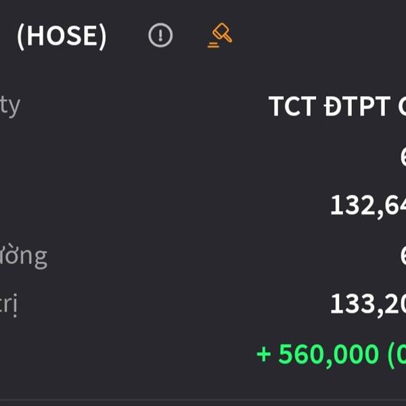
Task: Click the circled exclamation info icon
Action: coord(160,35)
